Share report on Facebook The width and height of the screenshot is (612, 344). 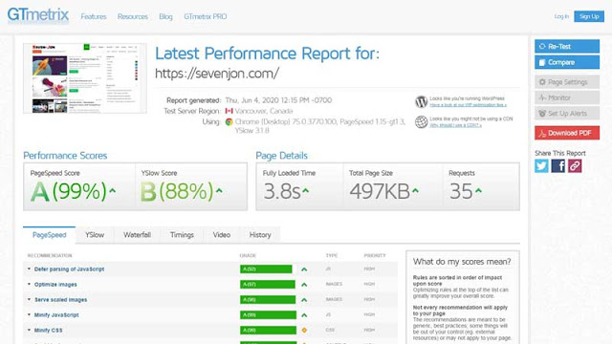[558, 165]
